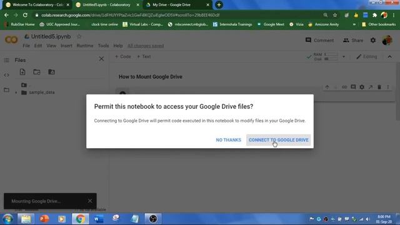Share the notebook
The image size is (400, 225).
click(x=353, y=40)
